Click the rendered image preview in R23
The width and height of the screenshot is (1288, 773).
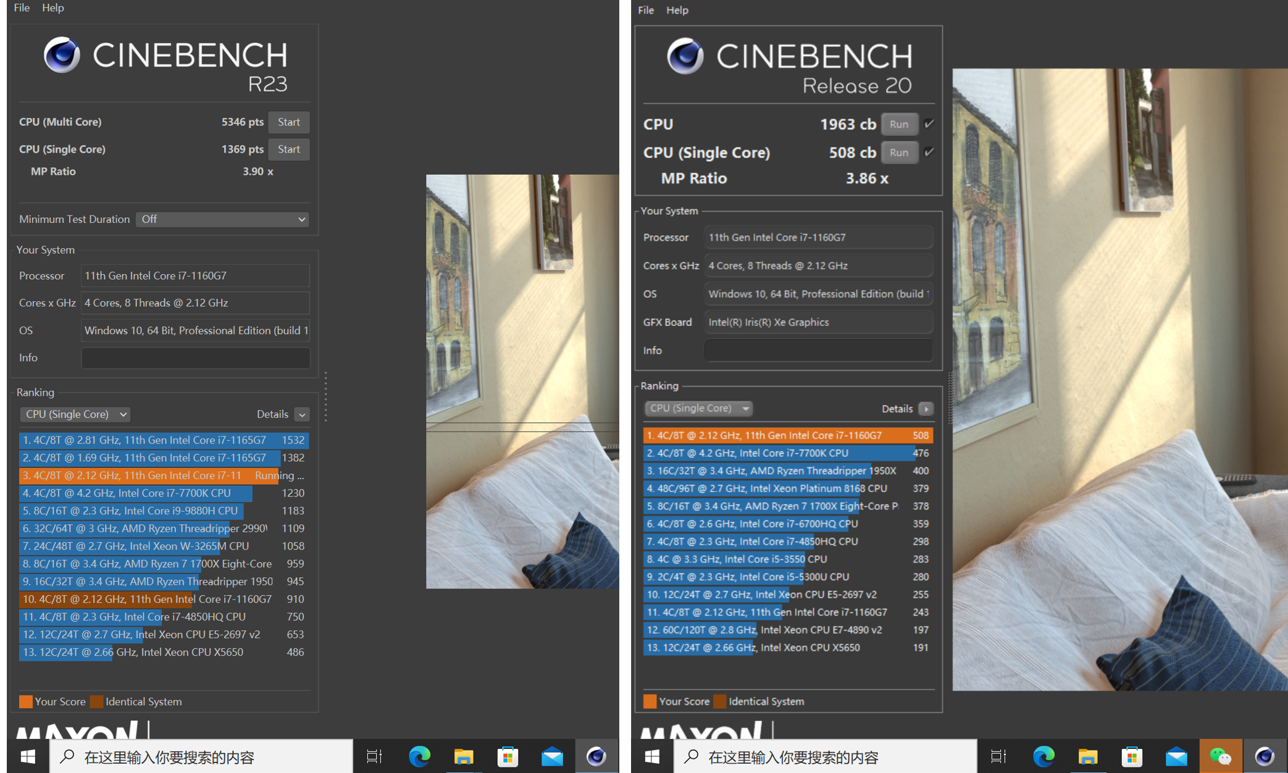(522, 382)
